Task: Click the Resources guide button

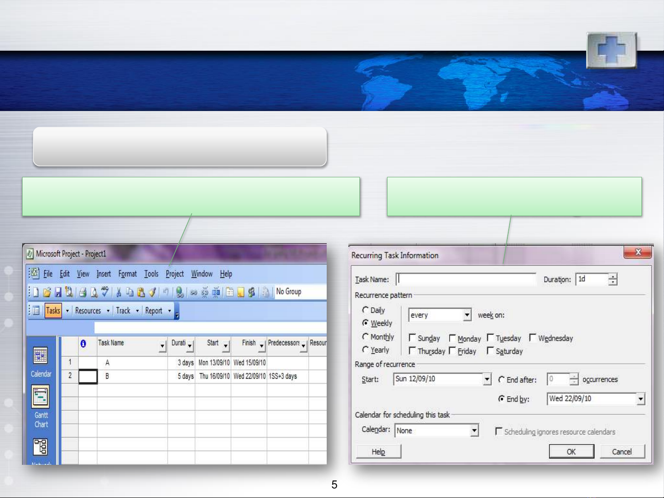Action: [x=88, y=311]
